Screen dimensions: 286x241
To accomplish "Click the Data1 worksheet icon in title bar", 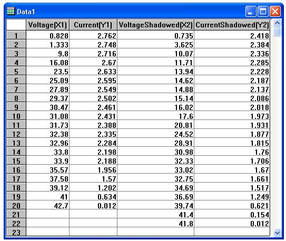I will [11, 11].
